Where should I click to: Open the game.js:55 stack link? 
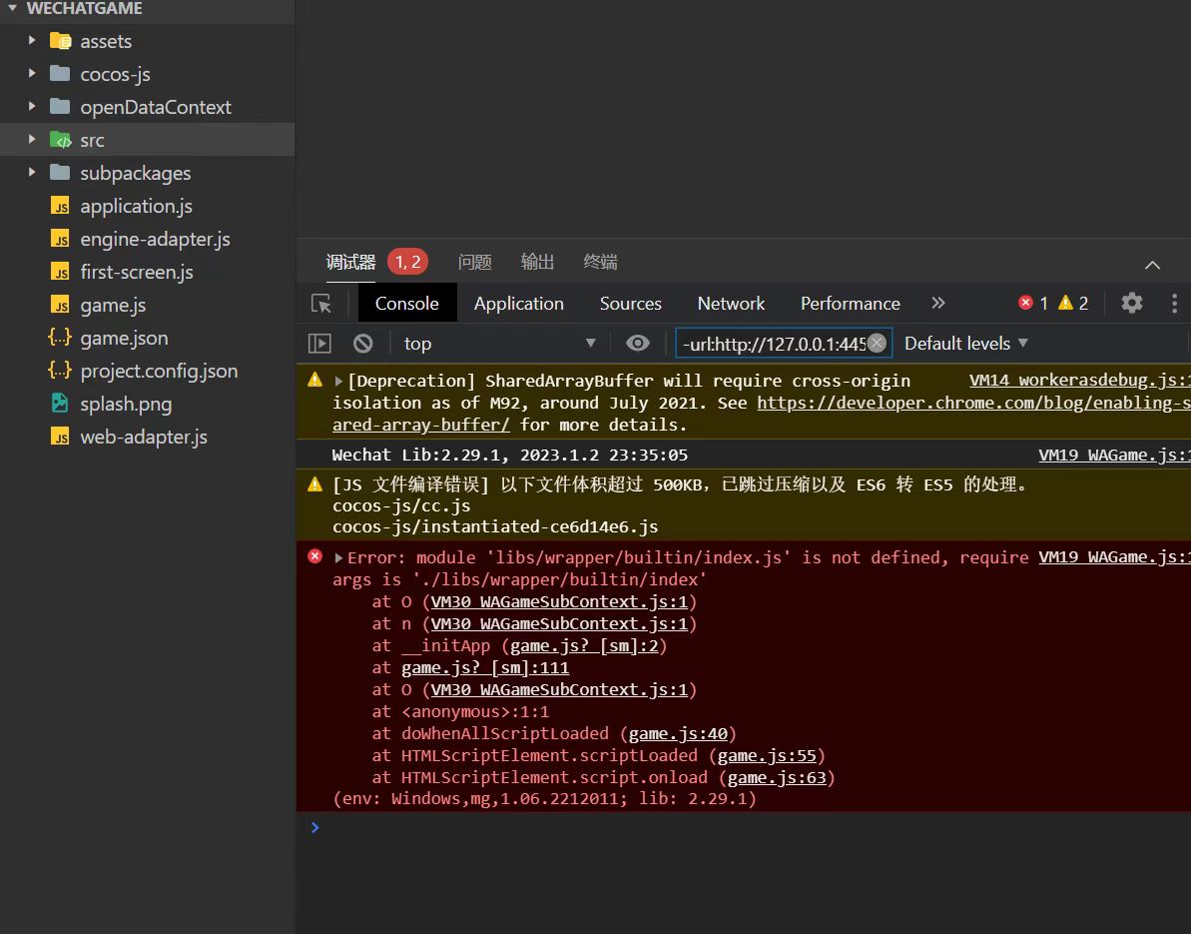click(x=767, y=755)
